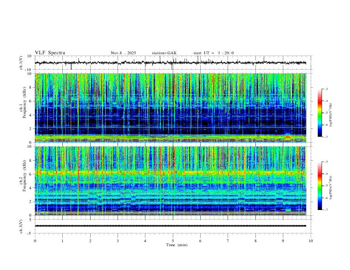The image size is (350, 270).
Task: Click the ch.1 colorbar "log(PSD)(V²/Hz)" label
Action: 331,115
